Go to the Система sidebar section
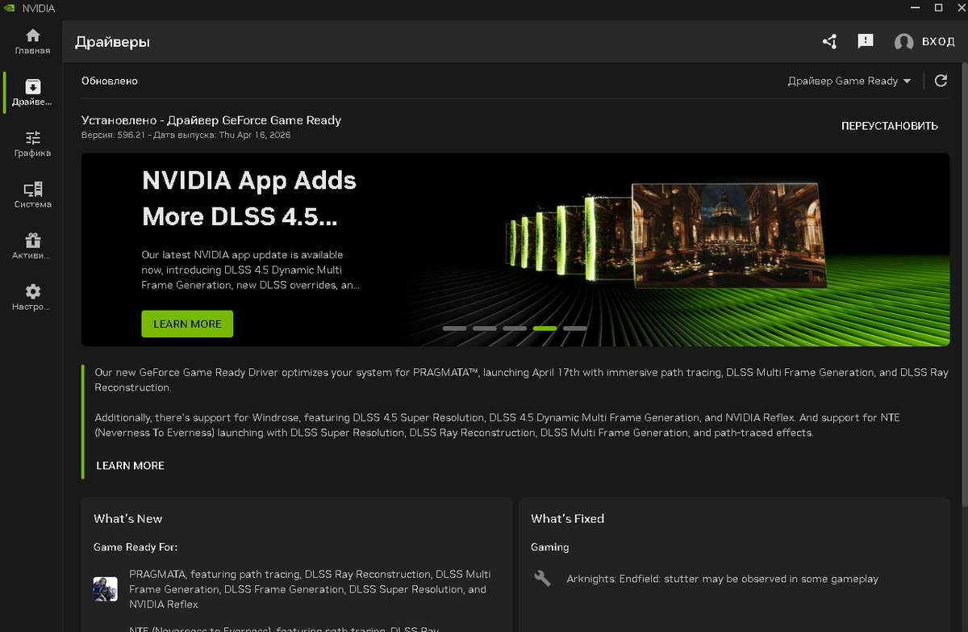968x632 pixels. [32, 195]
